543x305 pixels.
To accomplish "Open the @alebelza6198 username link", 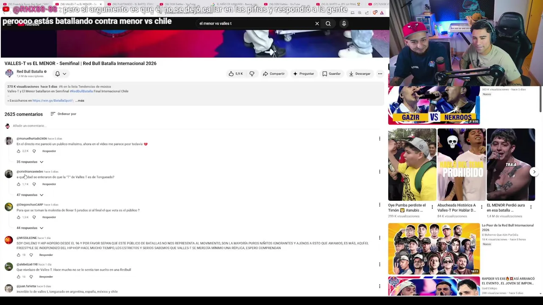I will point(27,264).
